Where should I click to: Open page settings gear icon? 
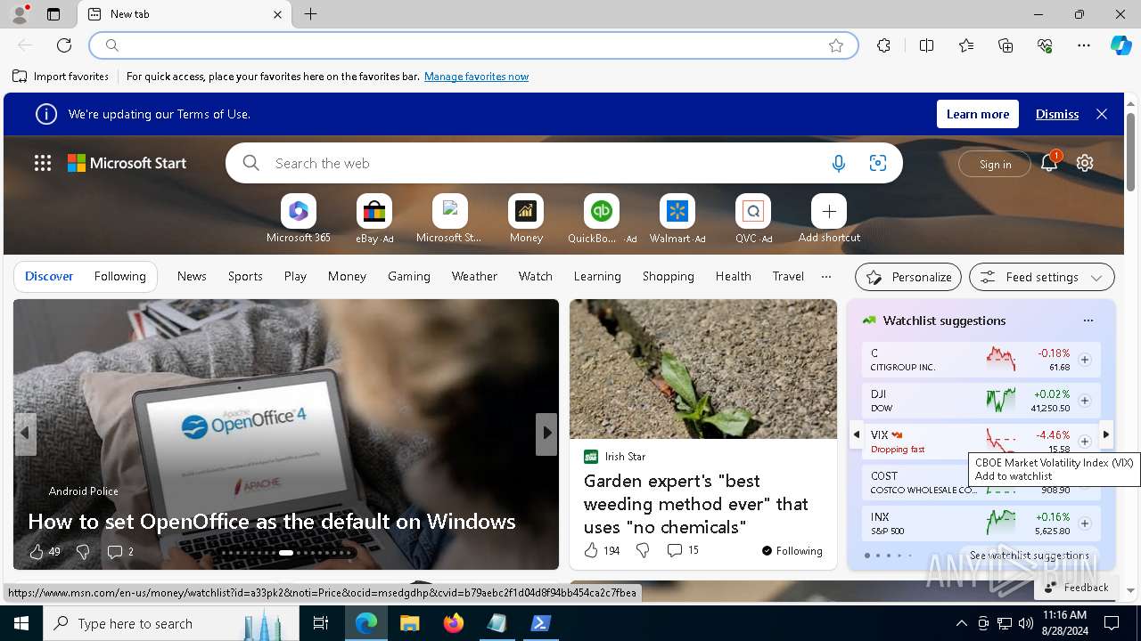point(1085,163)
